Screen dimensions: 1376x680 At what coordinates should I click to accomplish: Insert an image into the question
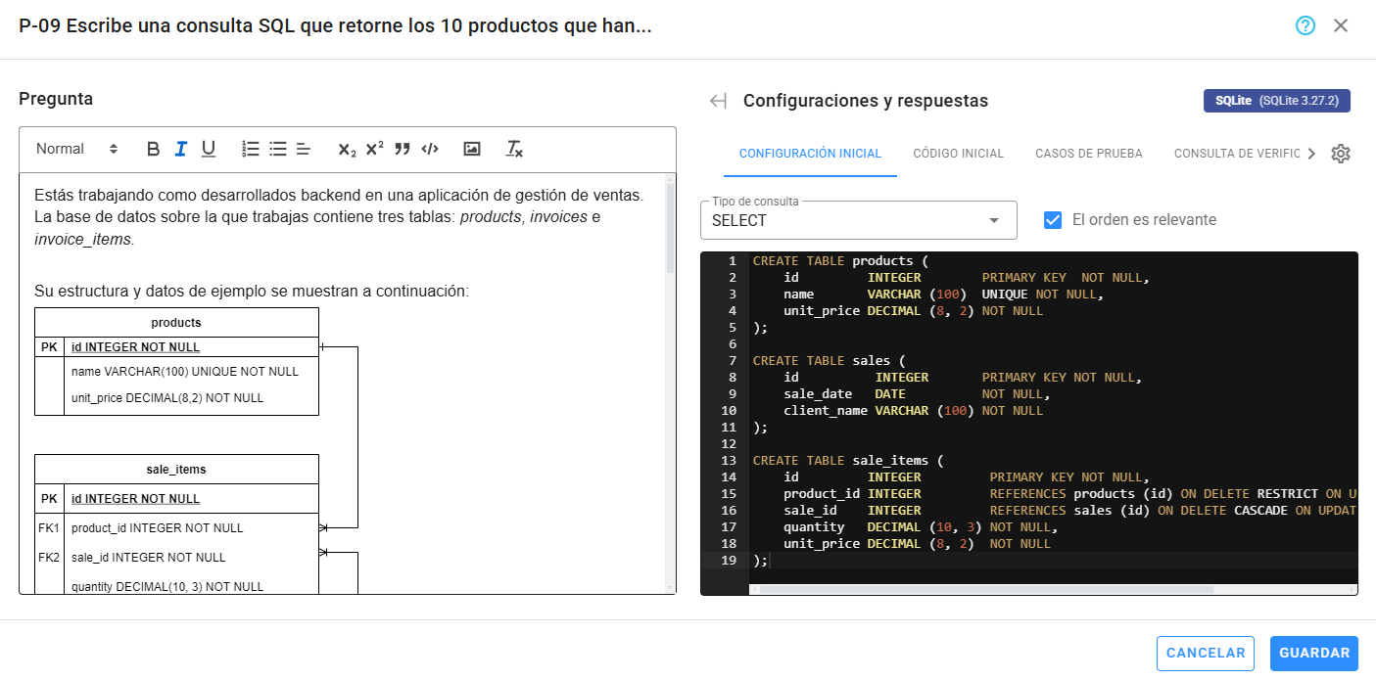(472, 149)
